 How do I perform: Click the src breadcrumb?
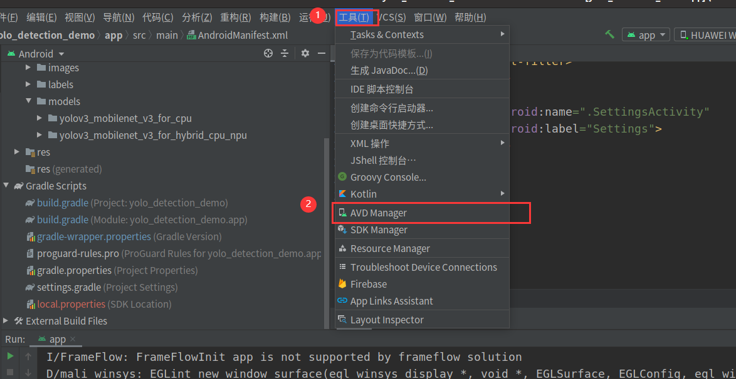(x=139, y=35)
